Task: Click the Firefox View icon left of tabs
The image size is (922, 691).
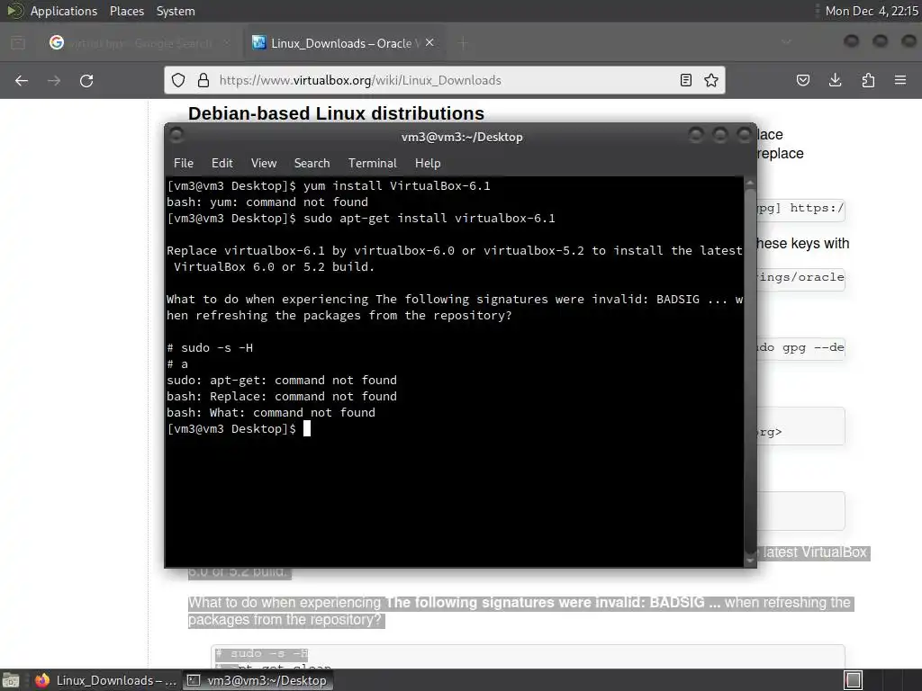Action: click(x=18, y=43)
